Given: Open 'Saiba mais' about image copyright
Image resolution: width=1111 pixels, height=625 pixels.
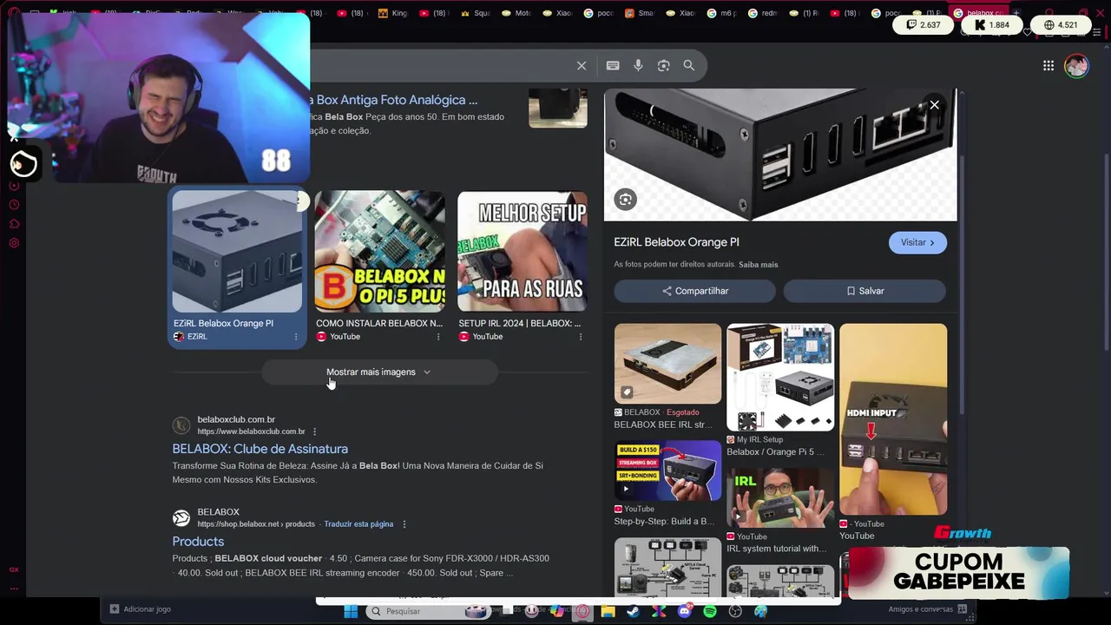Looking at the screenshot, I should point(758,265).
